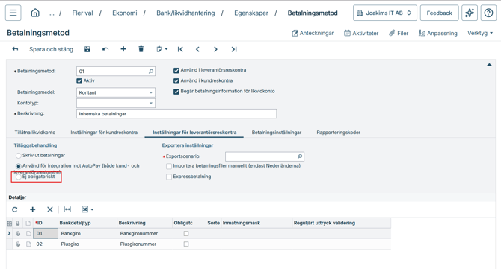Go to the home page icon
The height and width of the screenshot is (269, 501).
[x=35, y=13]
